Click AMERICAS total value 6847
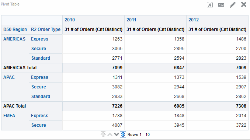 (179, 68)
